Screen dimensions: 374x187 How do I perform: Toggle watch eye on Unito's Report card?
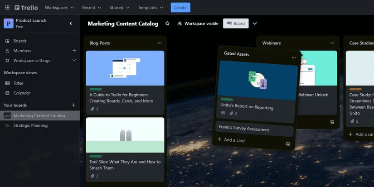[x=223, y=113]
